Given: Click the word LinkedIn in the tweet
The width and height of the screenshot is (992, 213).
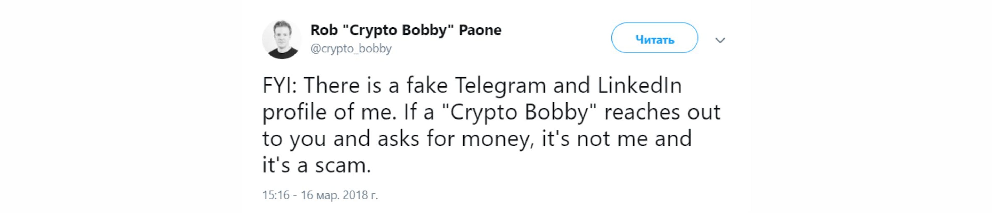Looking at the screenshot, I should 640,85.
